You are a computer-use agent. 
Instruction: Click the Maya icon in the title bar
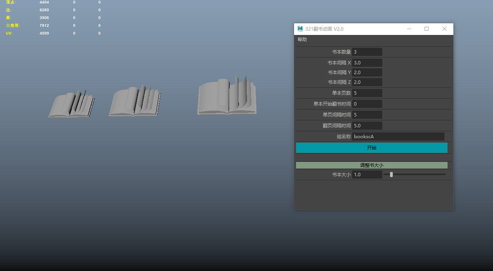300,29
